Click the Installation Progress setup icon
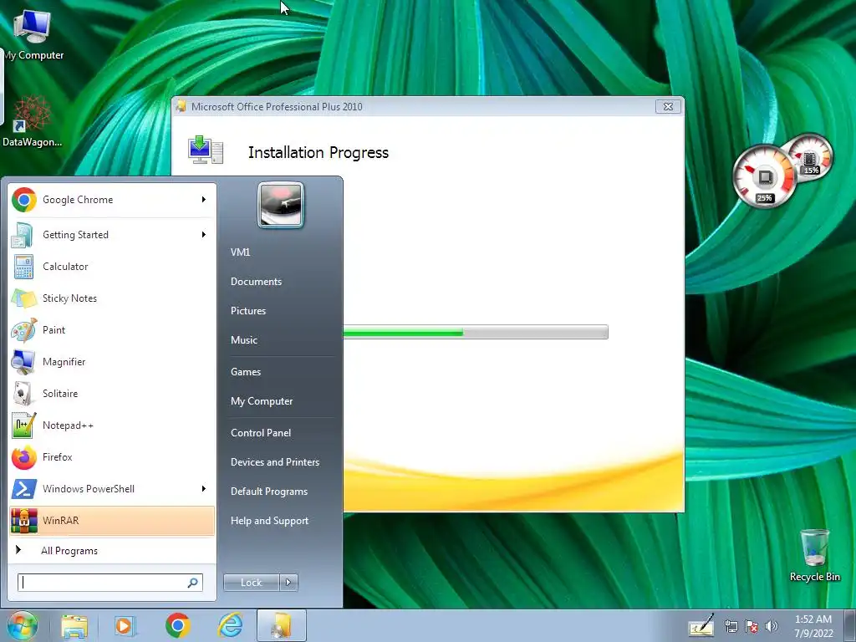The image size is (856, 642). click(206, 150)
